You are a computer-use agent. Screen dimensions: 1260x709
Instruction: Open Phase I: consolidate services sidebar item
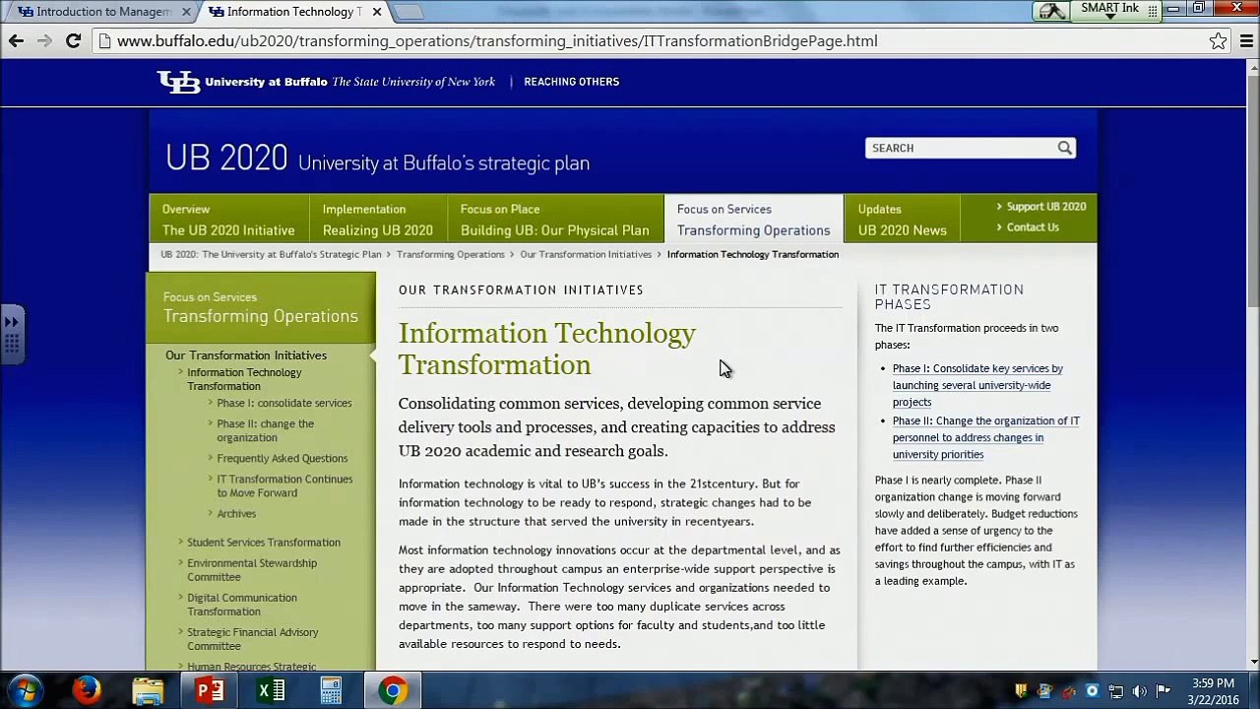tap(283, 403)
